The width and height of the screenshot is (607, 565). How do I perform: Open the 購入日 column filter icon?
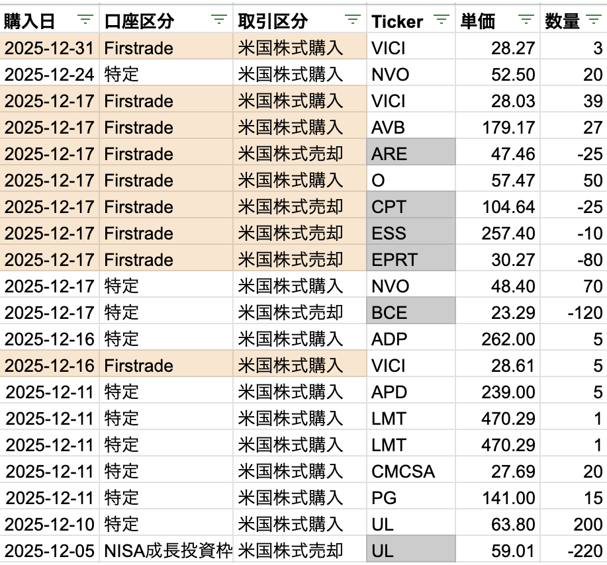click(x=85, y=20)
